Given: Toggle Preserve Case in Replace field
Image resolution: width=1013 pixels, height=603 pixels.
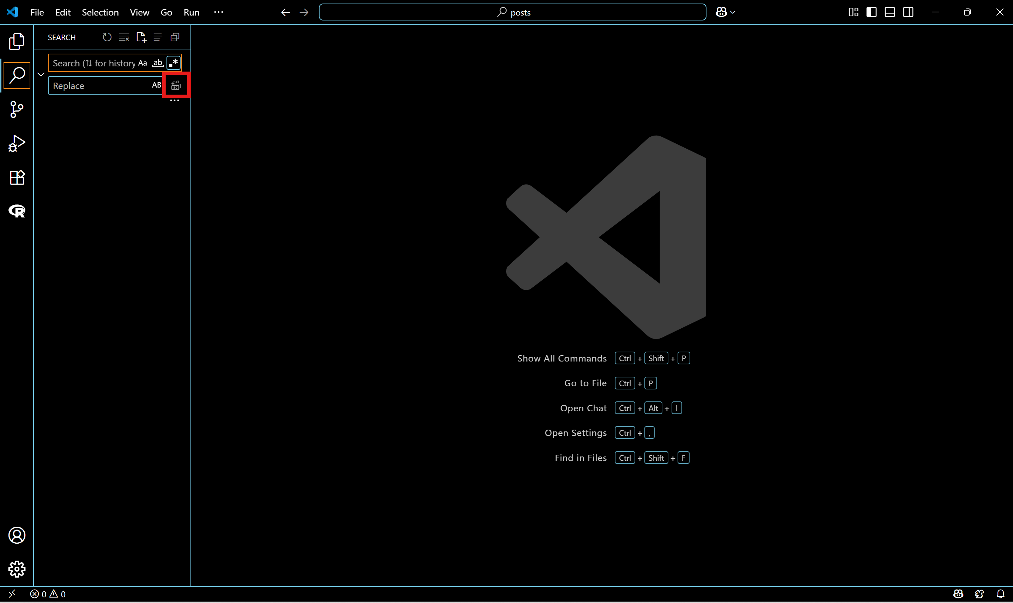Looking at the screenshot, I should 156,85.
